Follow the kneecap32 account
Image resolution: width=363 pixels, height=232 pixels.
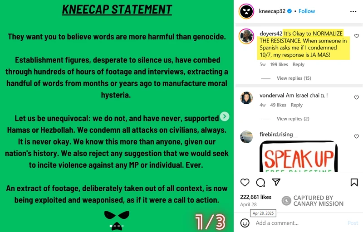pos(307,11)
